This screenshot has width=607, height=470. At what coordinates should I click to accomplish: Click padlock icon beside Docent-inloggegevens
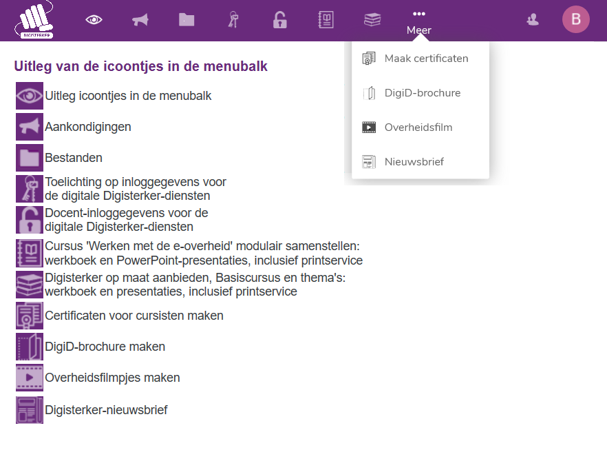[x=30, y=220]
